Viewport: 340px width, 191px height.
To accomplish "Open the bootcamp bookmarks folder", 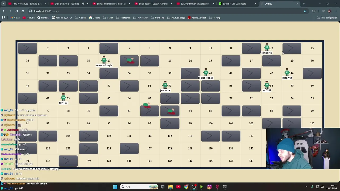I will pyautogui.click(x=123, y=18).
